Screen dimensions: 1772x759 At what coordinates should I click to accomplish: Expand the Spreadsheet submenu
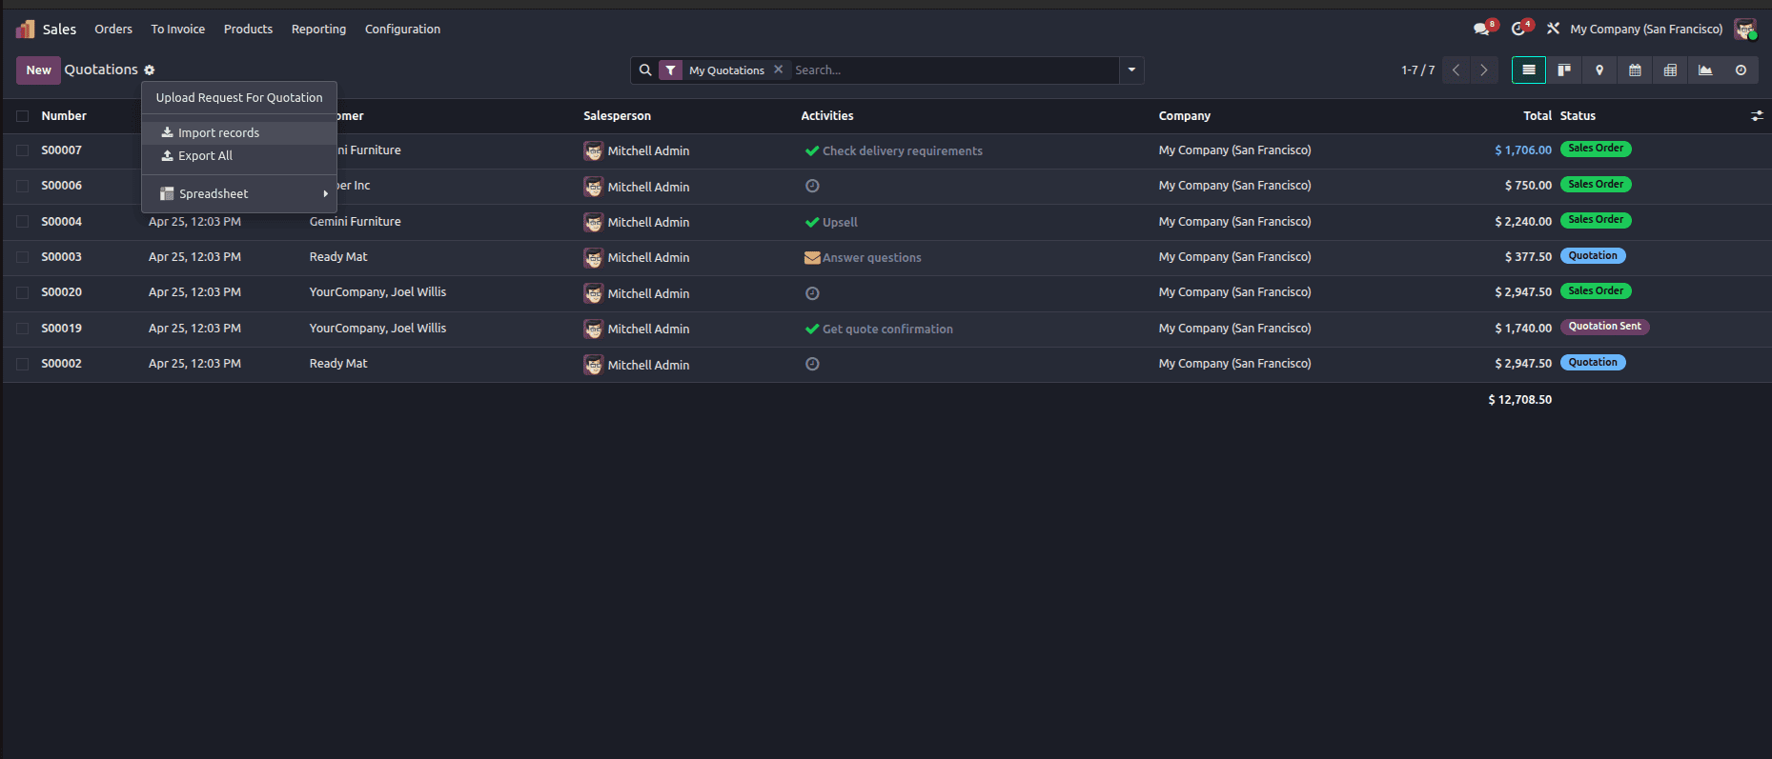[x=239, y=194]
